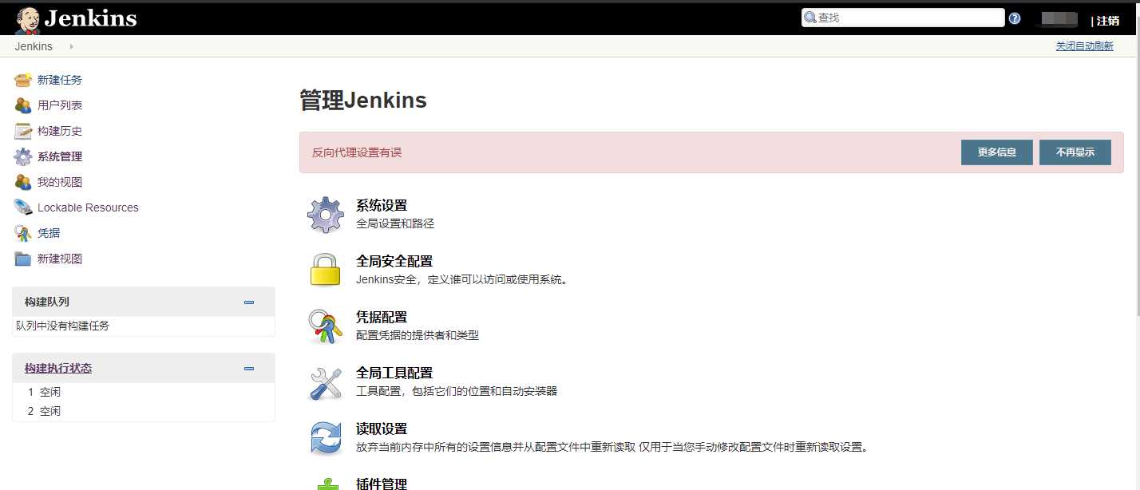The width and height of the screenshot is (1140, 490).
Task: Open the 系统设置 heading link
Action: tap(382, 205)
